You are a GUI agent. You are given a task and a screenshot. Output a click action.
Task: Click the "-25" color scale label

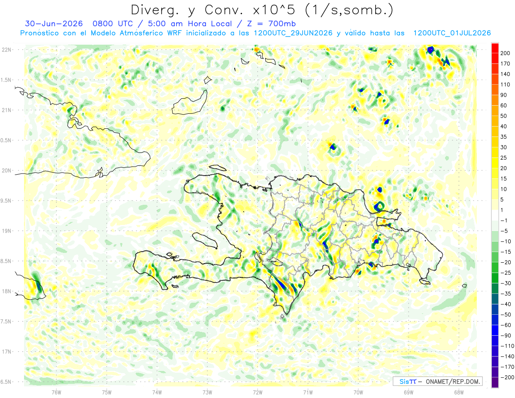click(507, 273)
